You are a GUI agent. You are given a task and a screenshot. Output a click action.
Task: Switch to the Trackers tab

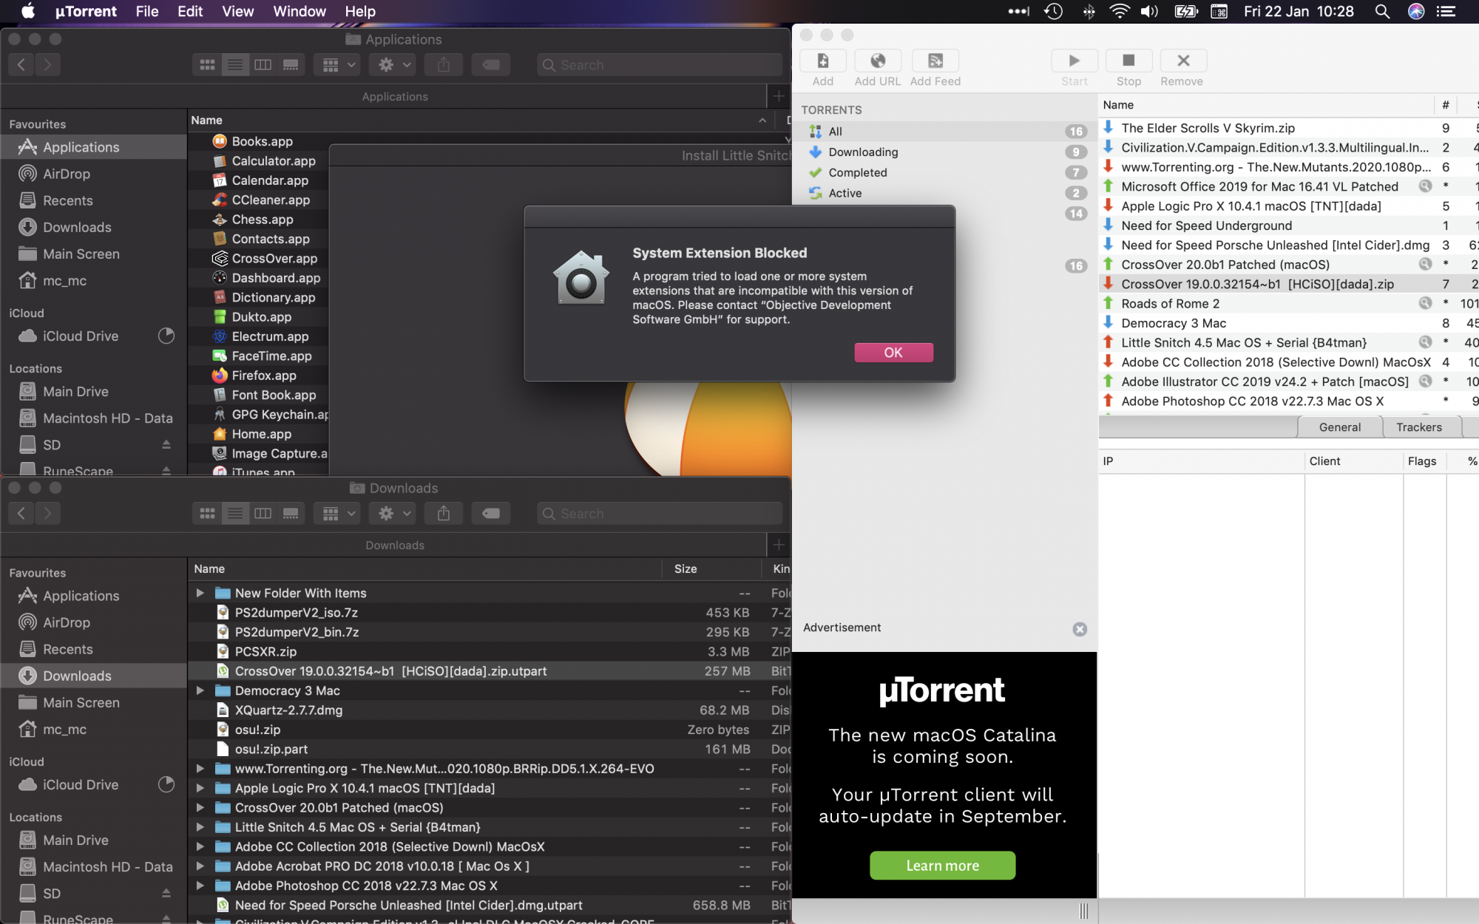pyautogui.click(x=1418, y=427)
